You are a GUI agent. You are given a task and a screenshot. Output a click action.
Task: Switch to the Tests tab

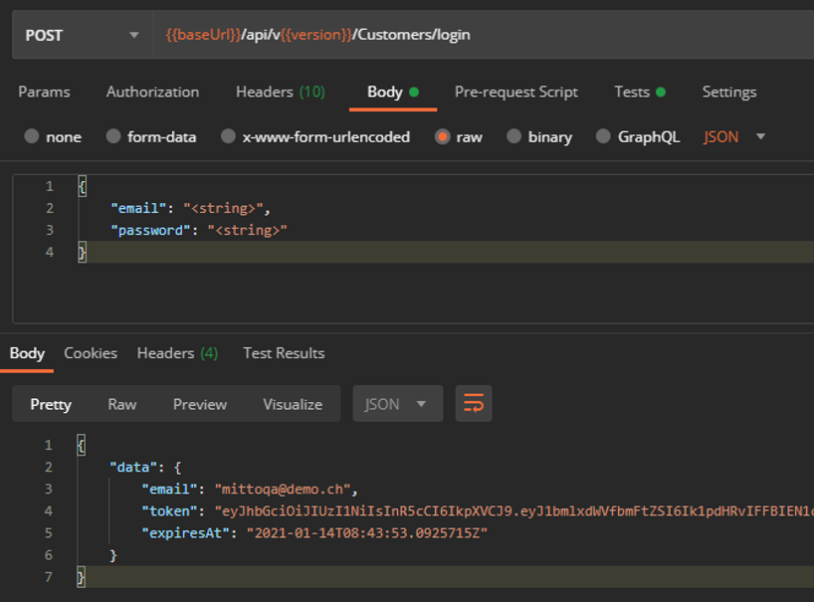click(x=640, y=92)
